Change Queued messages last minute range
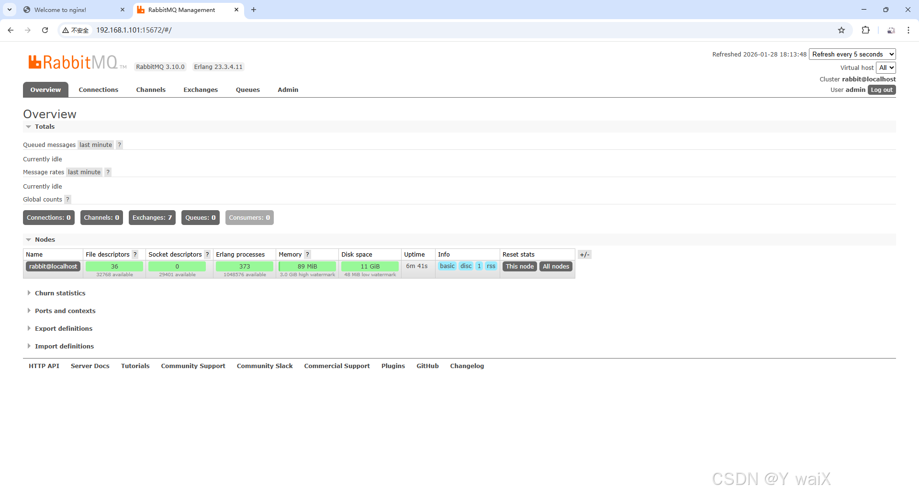This screenshot has height=494, width=919. point(96,145)
